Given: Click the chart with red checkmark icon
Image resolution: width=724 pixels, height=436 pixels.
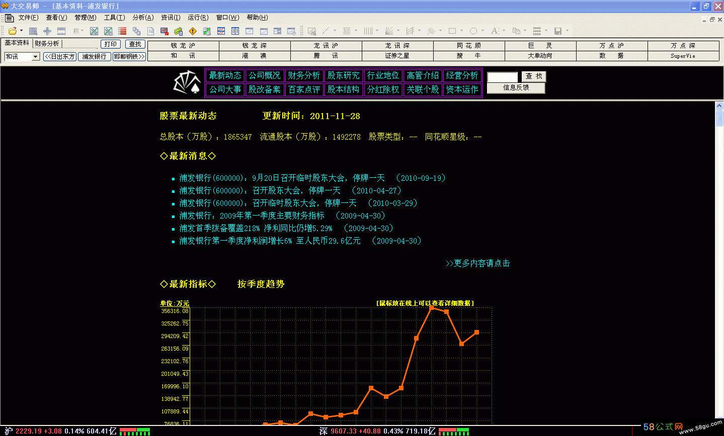Looking at the screenshot, I should coord(165,31).
